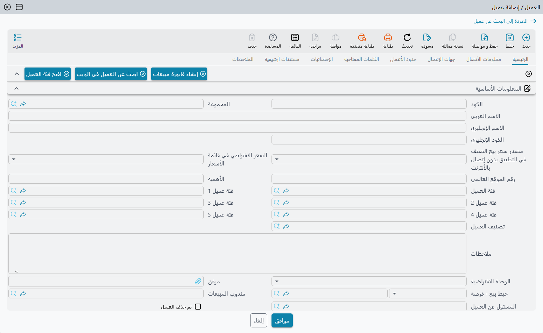The height and width of the screenshot is (333, 543).
Task: Click the الكود input field
Action: [369, 104]
